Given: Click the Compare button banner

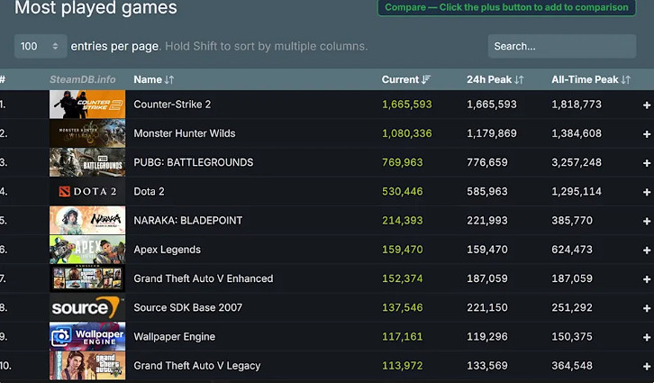Looking at the screenshot, I should pos(506,7).
